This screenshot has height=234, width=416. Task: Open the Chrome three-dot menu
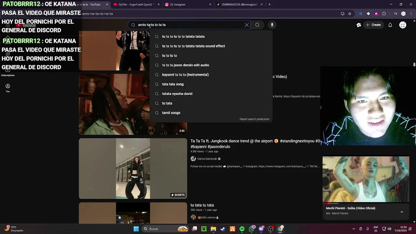coord(411,14)
